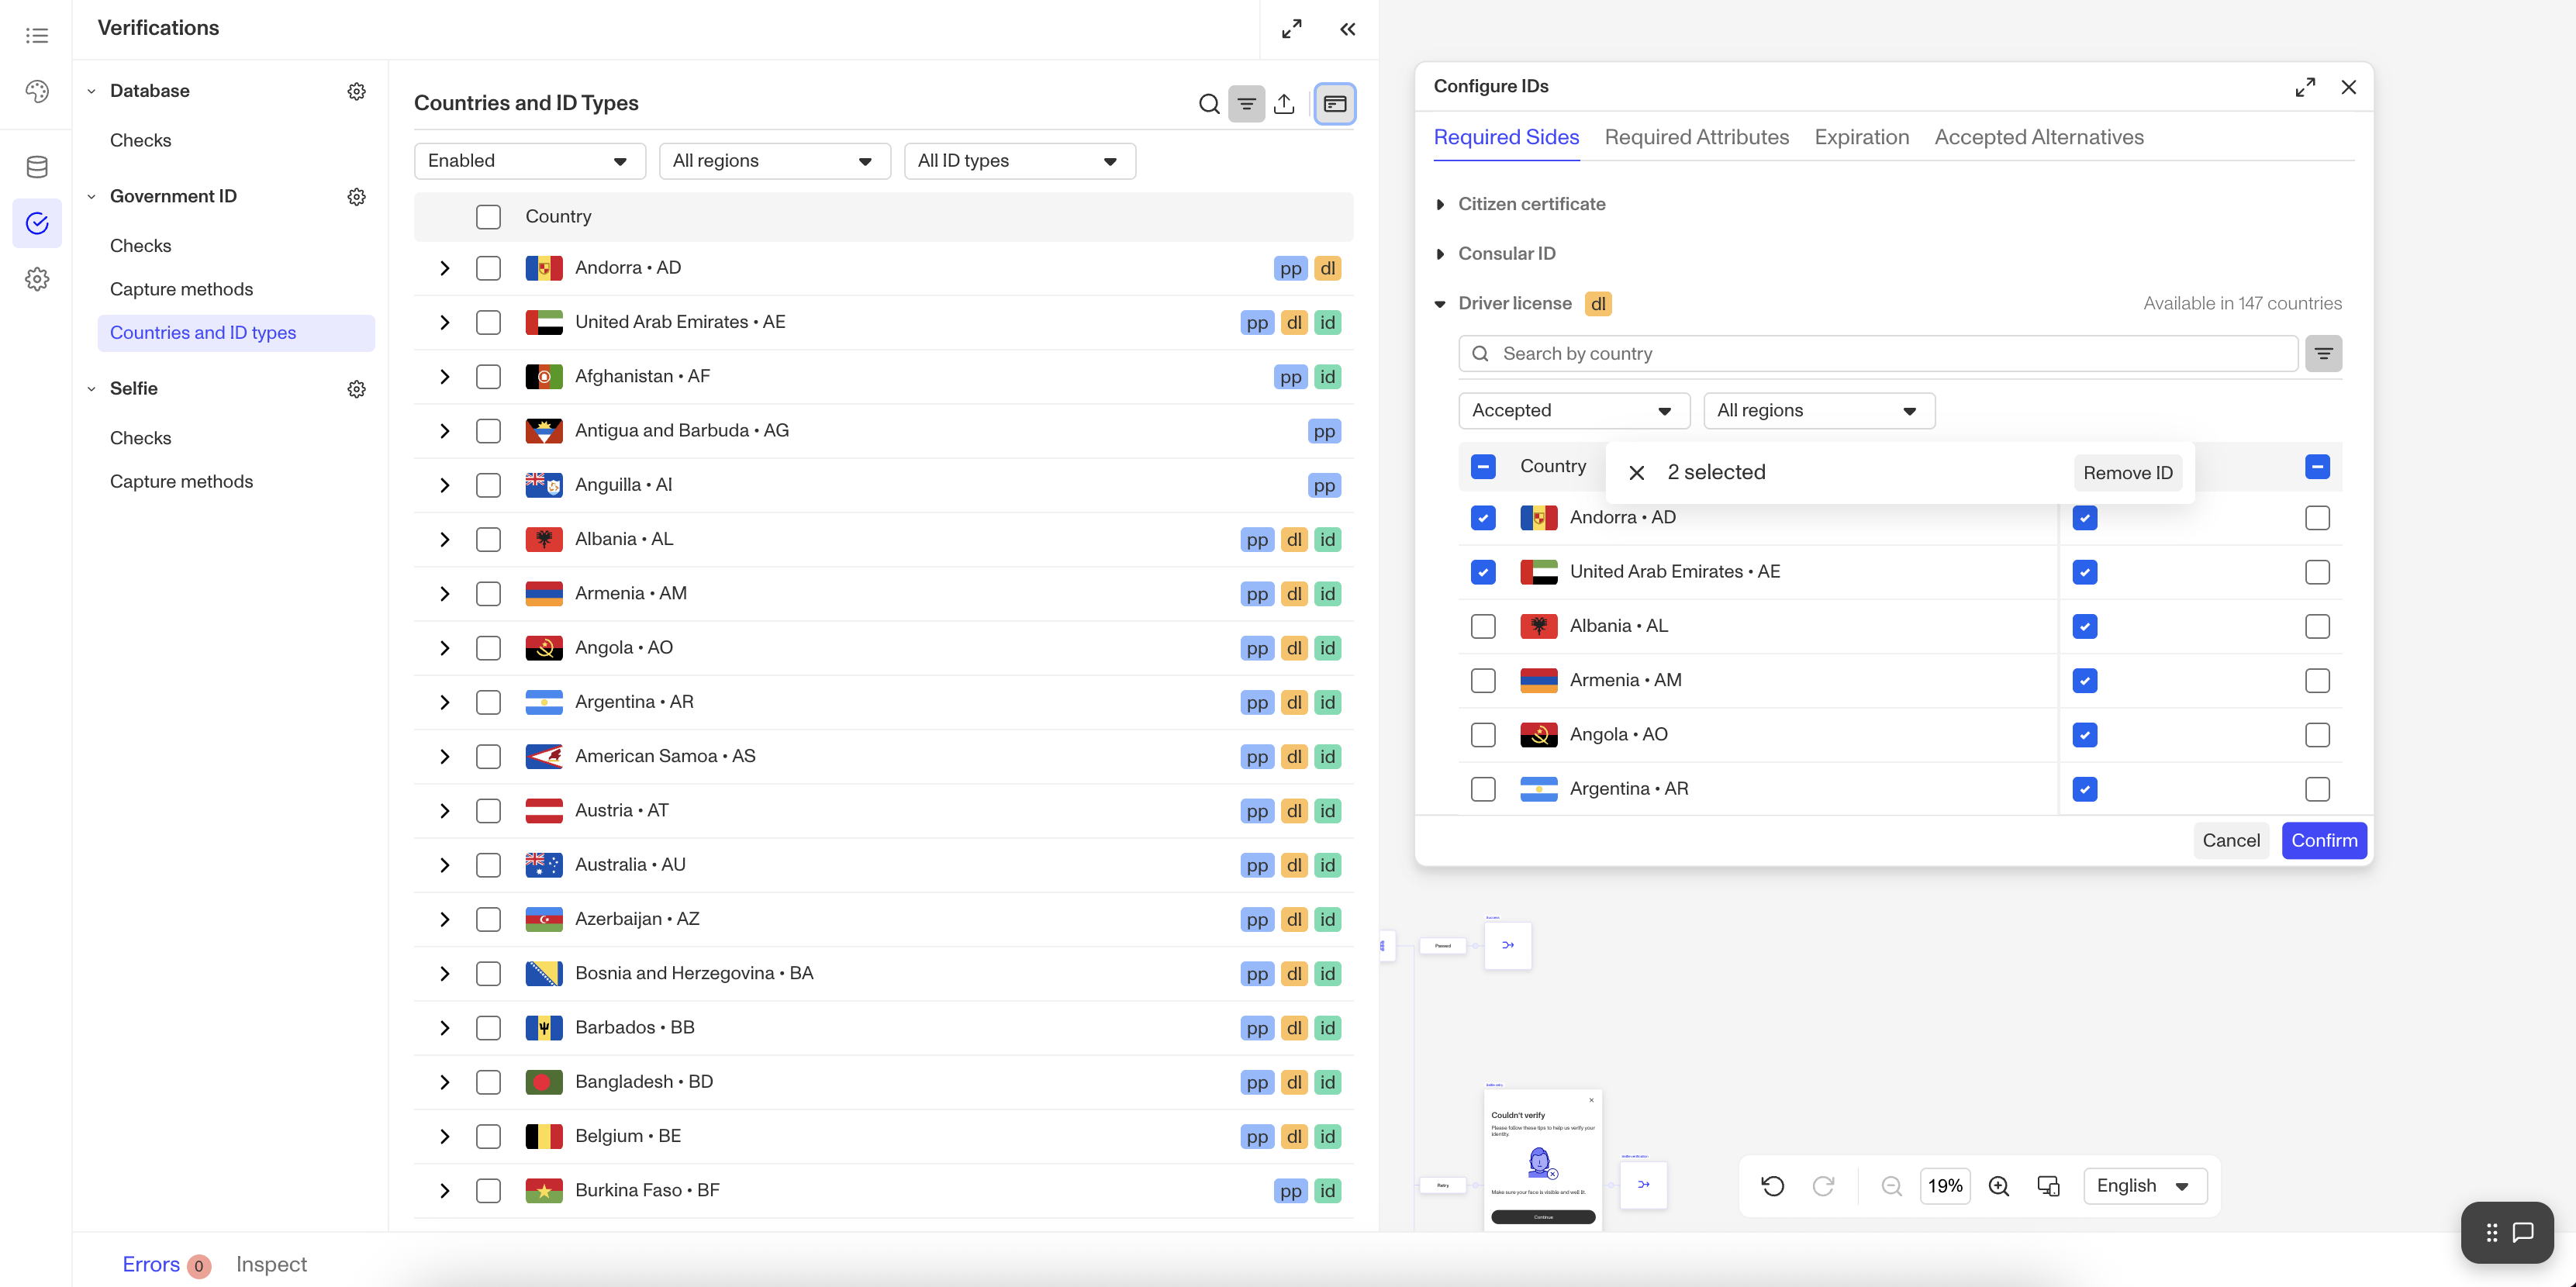Confirm the ID configuration
This screenshot has height=1287, width=2576.
pos(2323,841)
